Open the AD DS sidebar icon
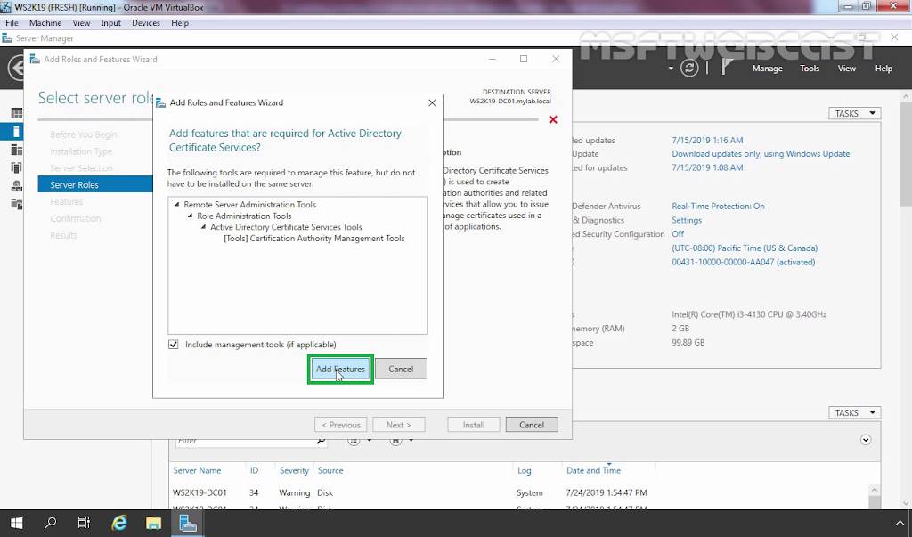 [16, 168]
